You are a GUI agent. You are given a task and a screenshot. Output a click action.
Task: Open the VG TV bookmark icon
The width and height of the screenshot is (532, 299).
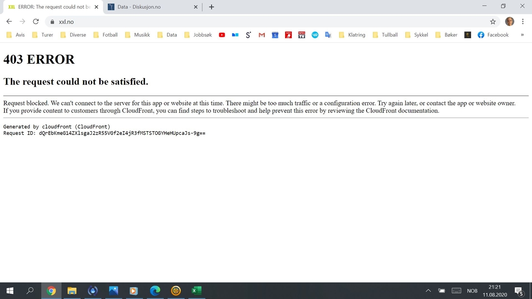(x=302, y=35)
